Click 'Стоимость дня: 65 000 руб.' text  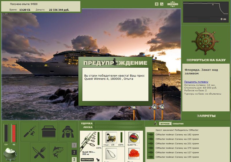coord(200,88)
